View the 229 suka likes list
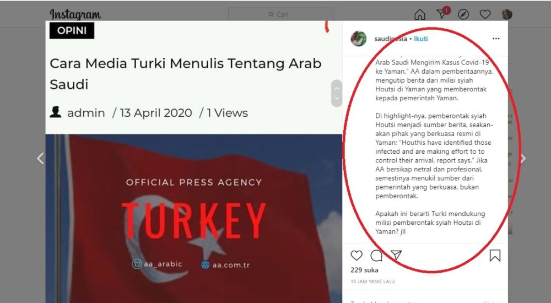 pyautogui.click(x=364, y=270)
